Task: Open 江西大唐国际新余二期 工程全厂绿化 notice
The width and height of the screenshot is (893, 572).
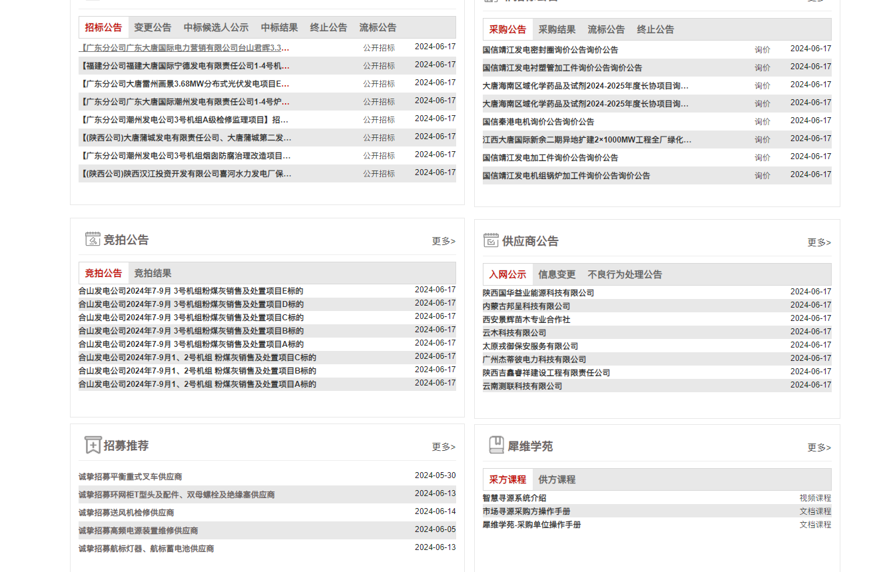Action: 587,140
